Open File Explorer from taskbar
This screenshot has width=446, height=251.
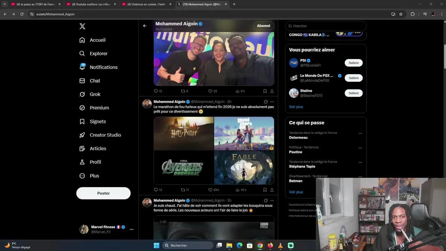229,245
